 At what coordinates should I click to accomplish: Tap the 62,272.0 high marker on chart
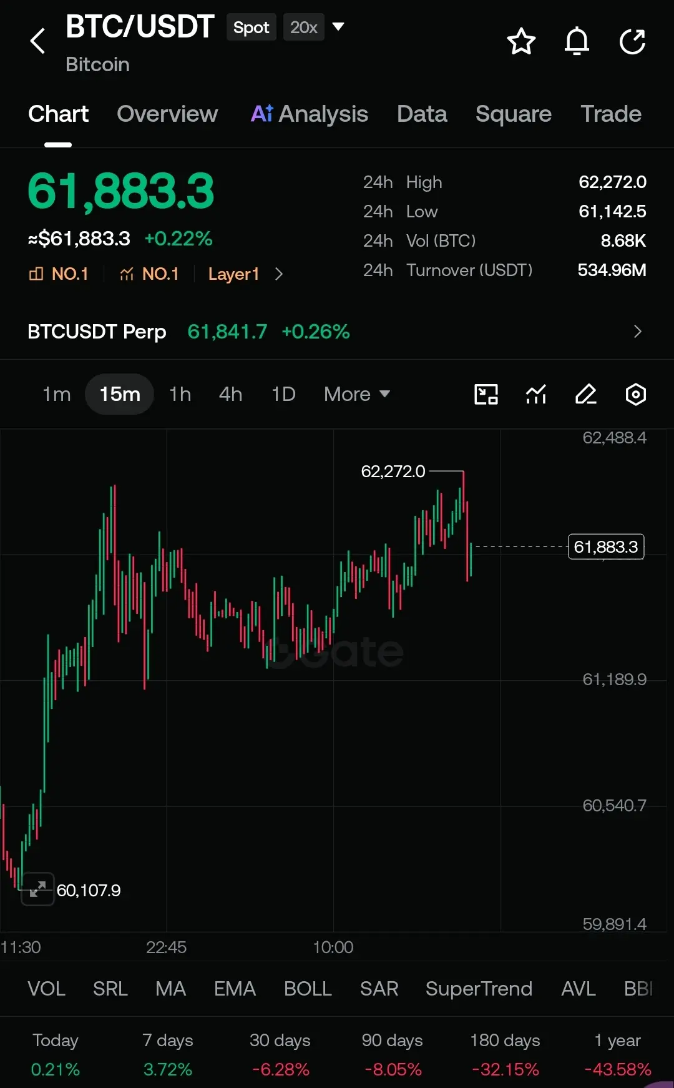pos(393,472)
